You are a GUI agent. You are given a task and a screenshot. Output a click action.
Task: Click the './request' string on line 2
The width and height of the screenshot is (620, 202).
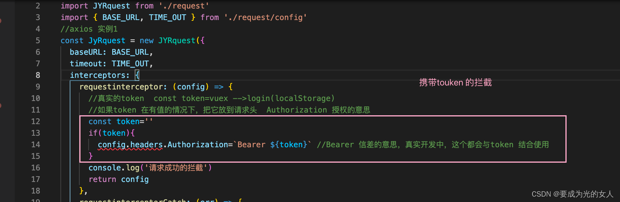[x=184, y=6]
